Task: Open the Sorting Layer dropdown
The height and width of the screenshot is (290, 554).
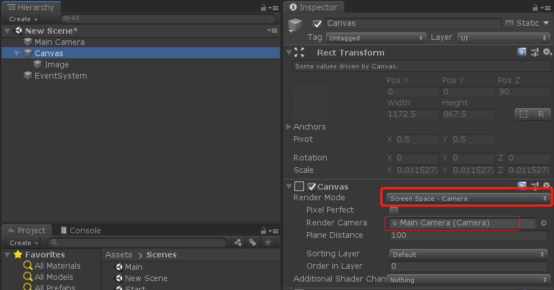Action: (468, 254)
